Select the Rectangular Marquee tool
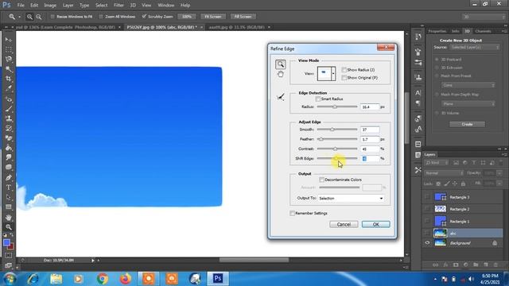Screen dimensions: 509x286 [9, 49]
